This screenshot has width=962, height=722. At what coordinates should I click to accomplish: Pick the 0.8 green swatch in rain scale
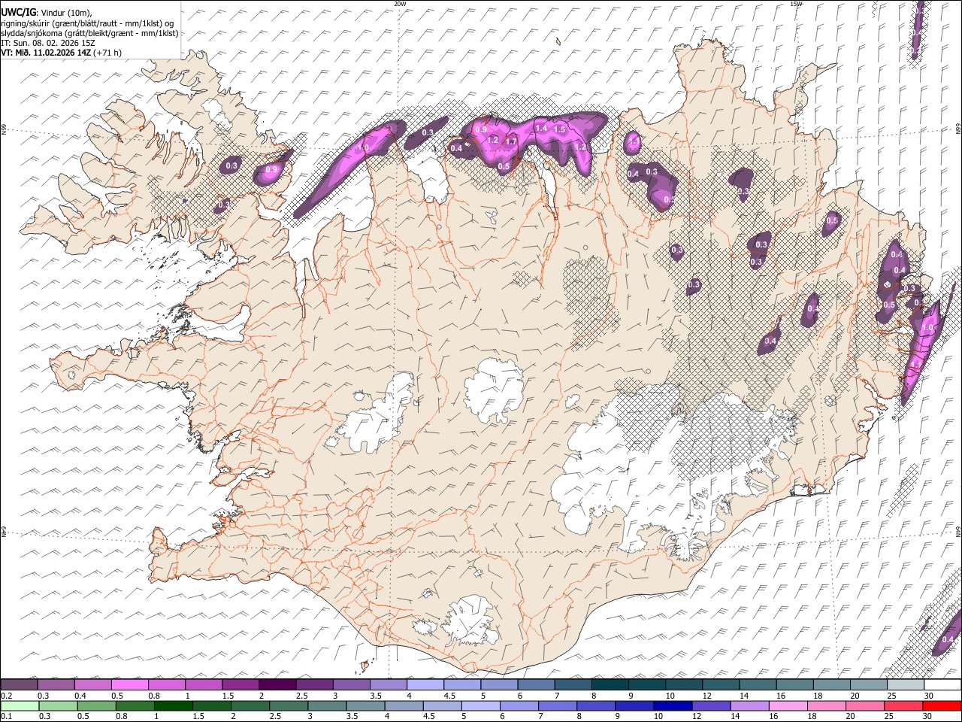[135, 705]
